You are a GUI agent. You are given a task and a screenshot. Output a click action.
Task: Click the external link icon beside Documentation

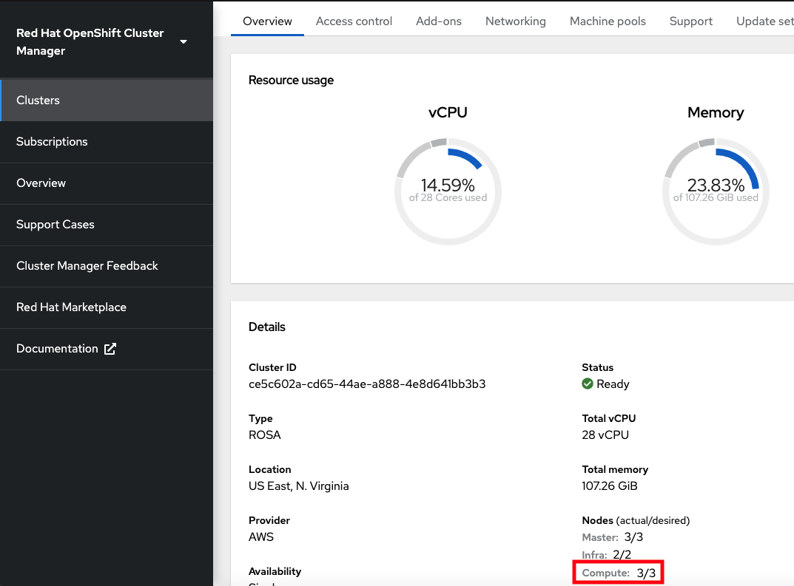point(110,349)
